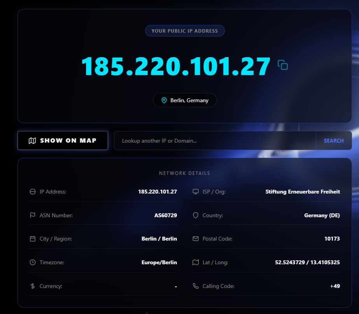359x314 pixels.
Task: Click the Germany (DE) value
Action: click(322, 215)
